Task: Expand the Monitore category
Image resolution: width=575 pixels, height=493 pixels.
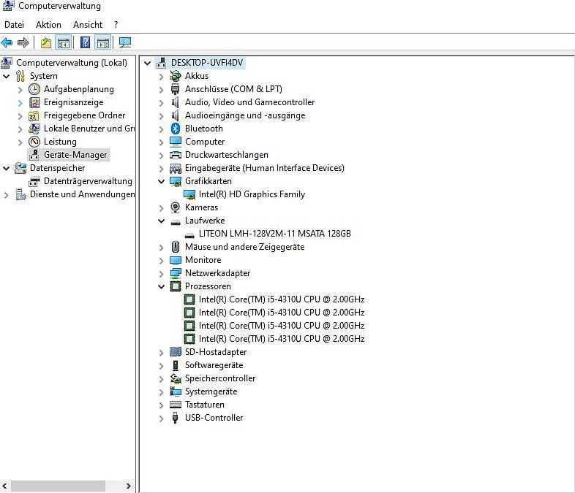Action: tap(162, 261)
